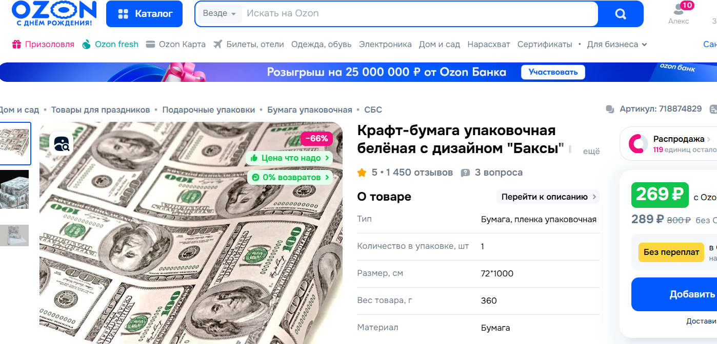Click Добавить to cart button
This screenshot has width=717, height=344.
pyautogui.click(x=674, y=294)
